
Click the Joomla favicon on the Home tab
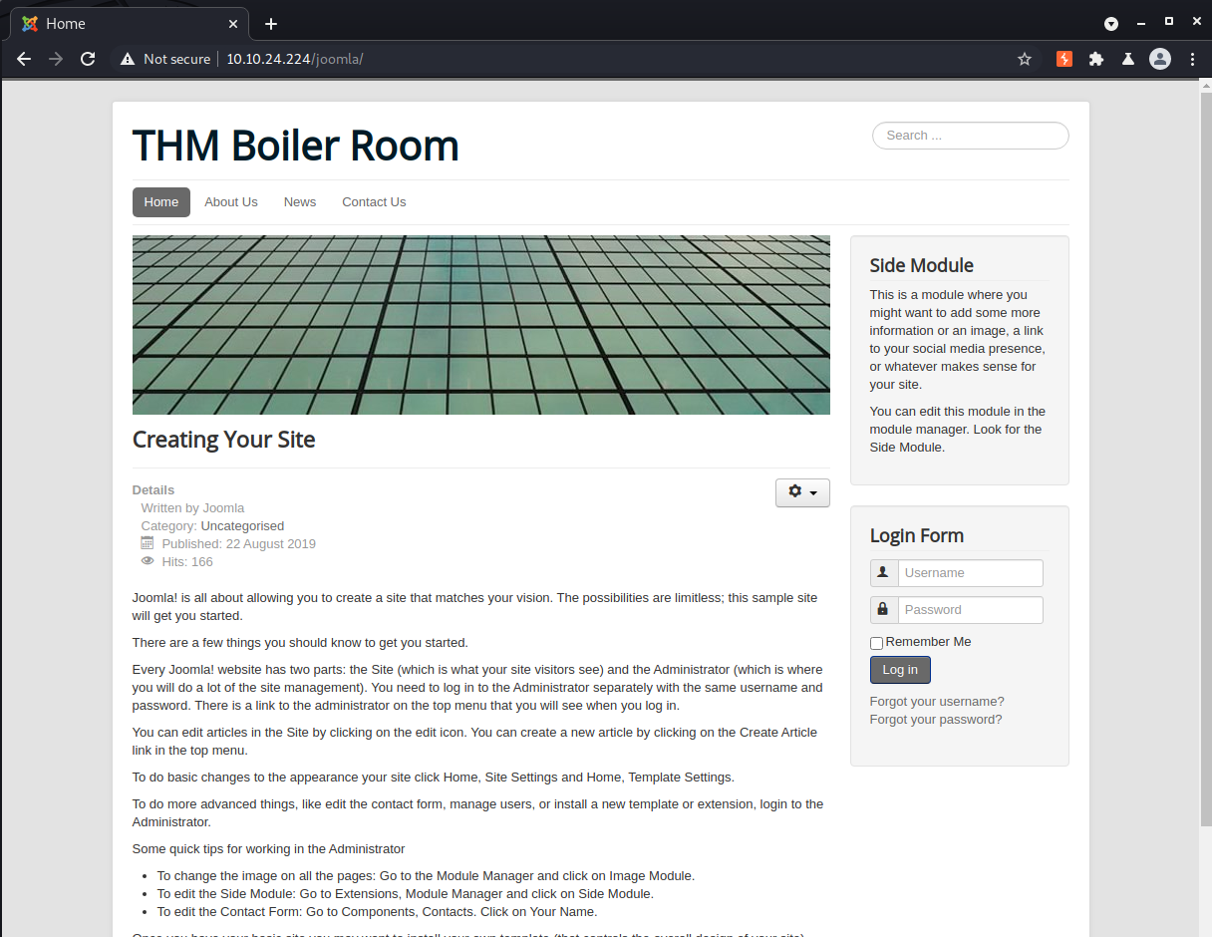point(30,24)
